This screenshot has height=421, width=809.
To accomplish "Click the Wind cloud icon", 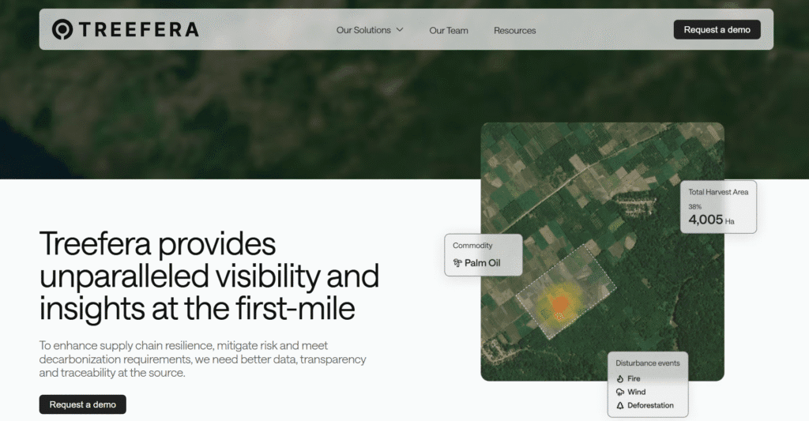I will coord(620,392).
